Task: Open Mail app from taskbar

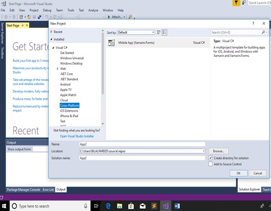Action: [x=142, y=206]
